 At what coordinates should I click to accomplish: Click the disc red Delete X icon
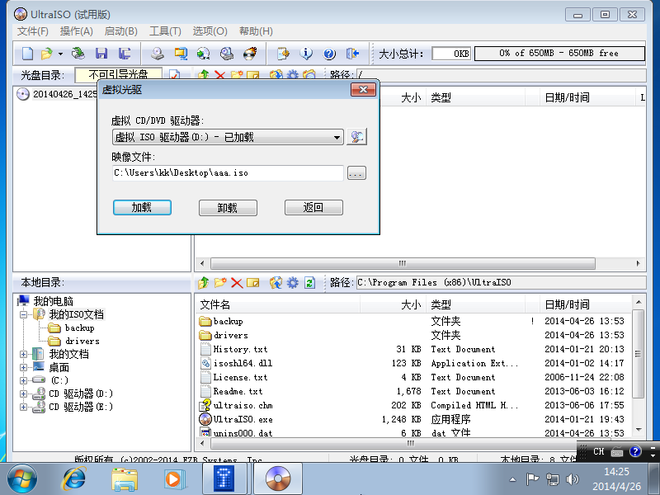point(219,76)
